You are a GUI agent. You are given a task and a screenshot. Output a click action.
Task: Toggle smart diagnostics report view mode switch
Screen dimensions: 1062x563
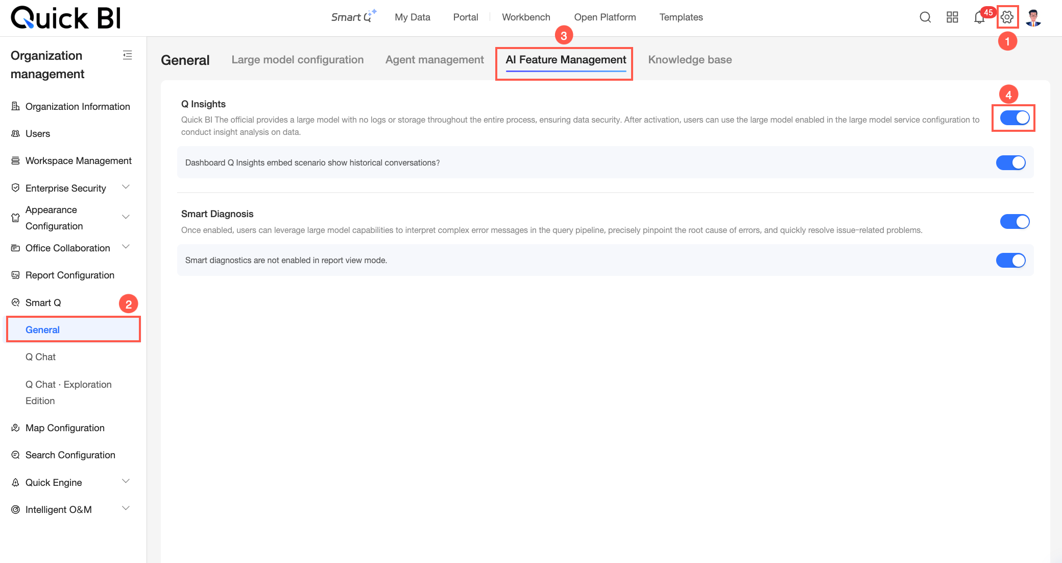point(1010,261)
